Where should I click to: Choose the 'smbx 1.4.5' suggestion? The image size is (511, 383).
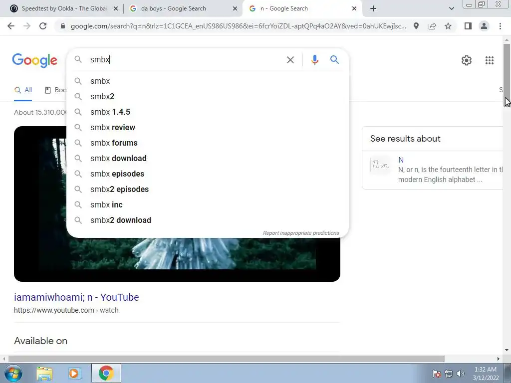(x=208, y=112)
